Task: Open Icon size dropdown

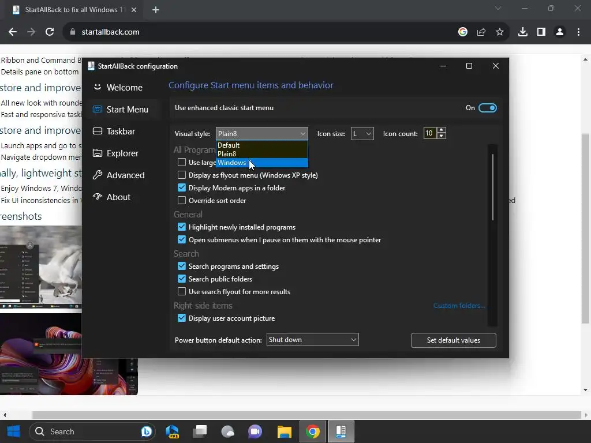Action: click(362, 133)
